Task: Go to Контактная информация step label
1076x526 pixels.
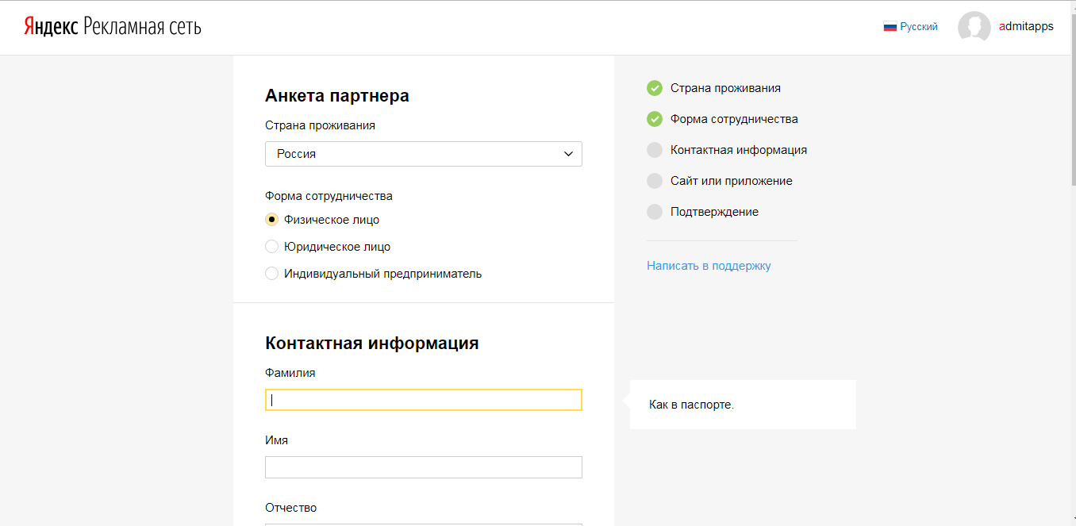Action: click(x=738, y=150)
